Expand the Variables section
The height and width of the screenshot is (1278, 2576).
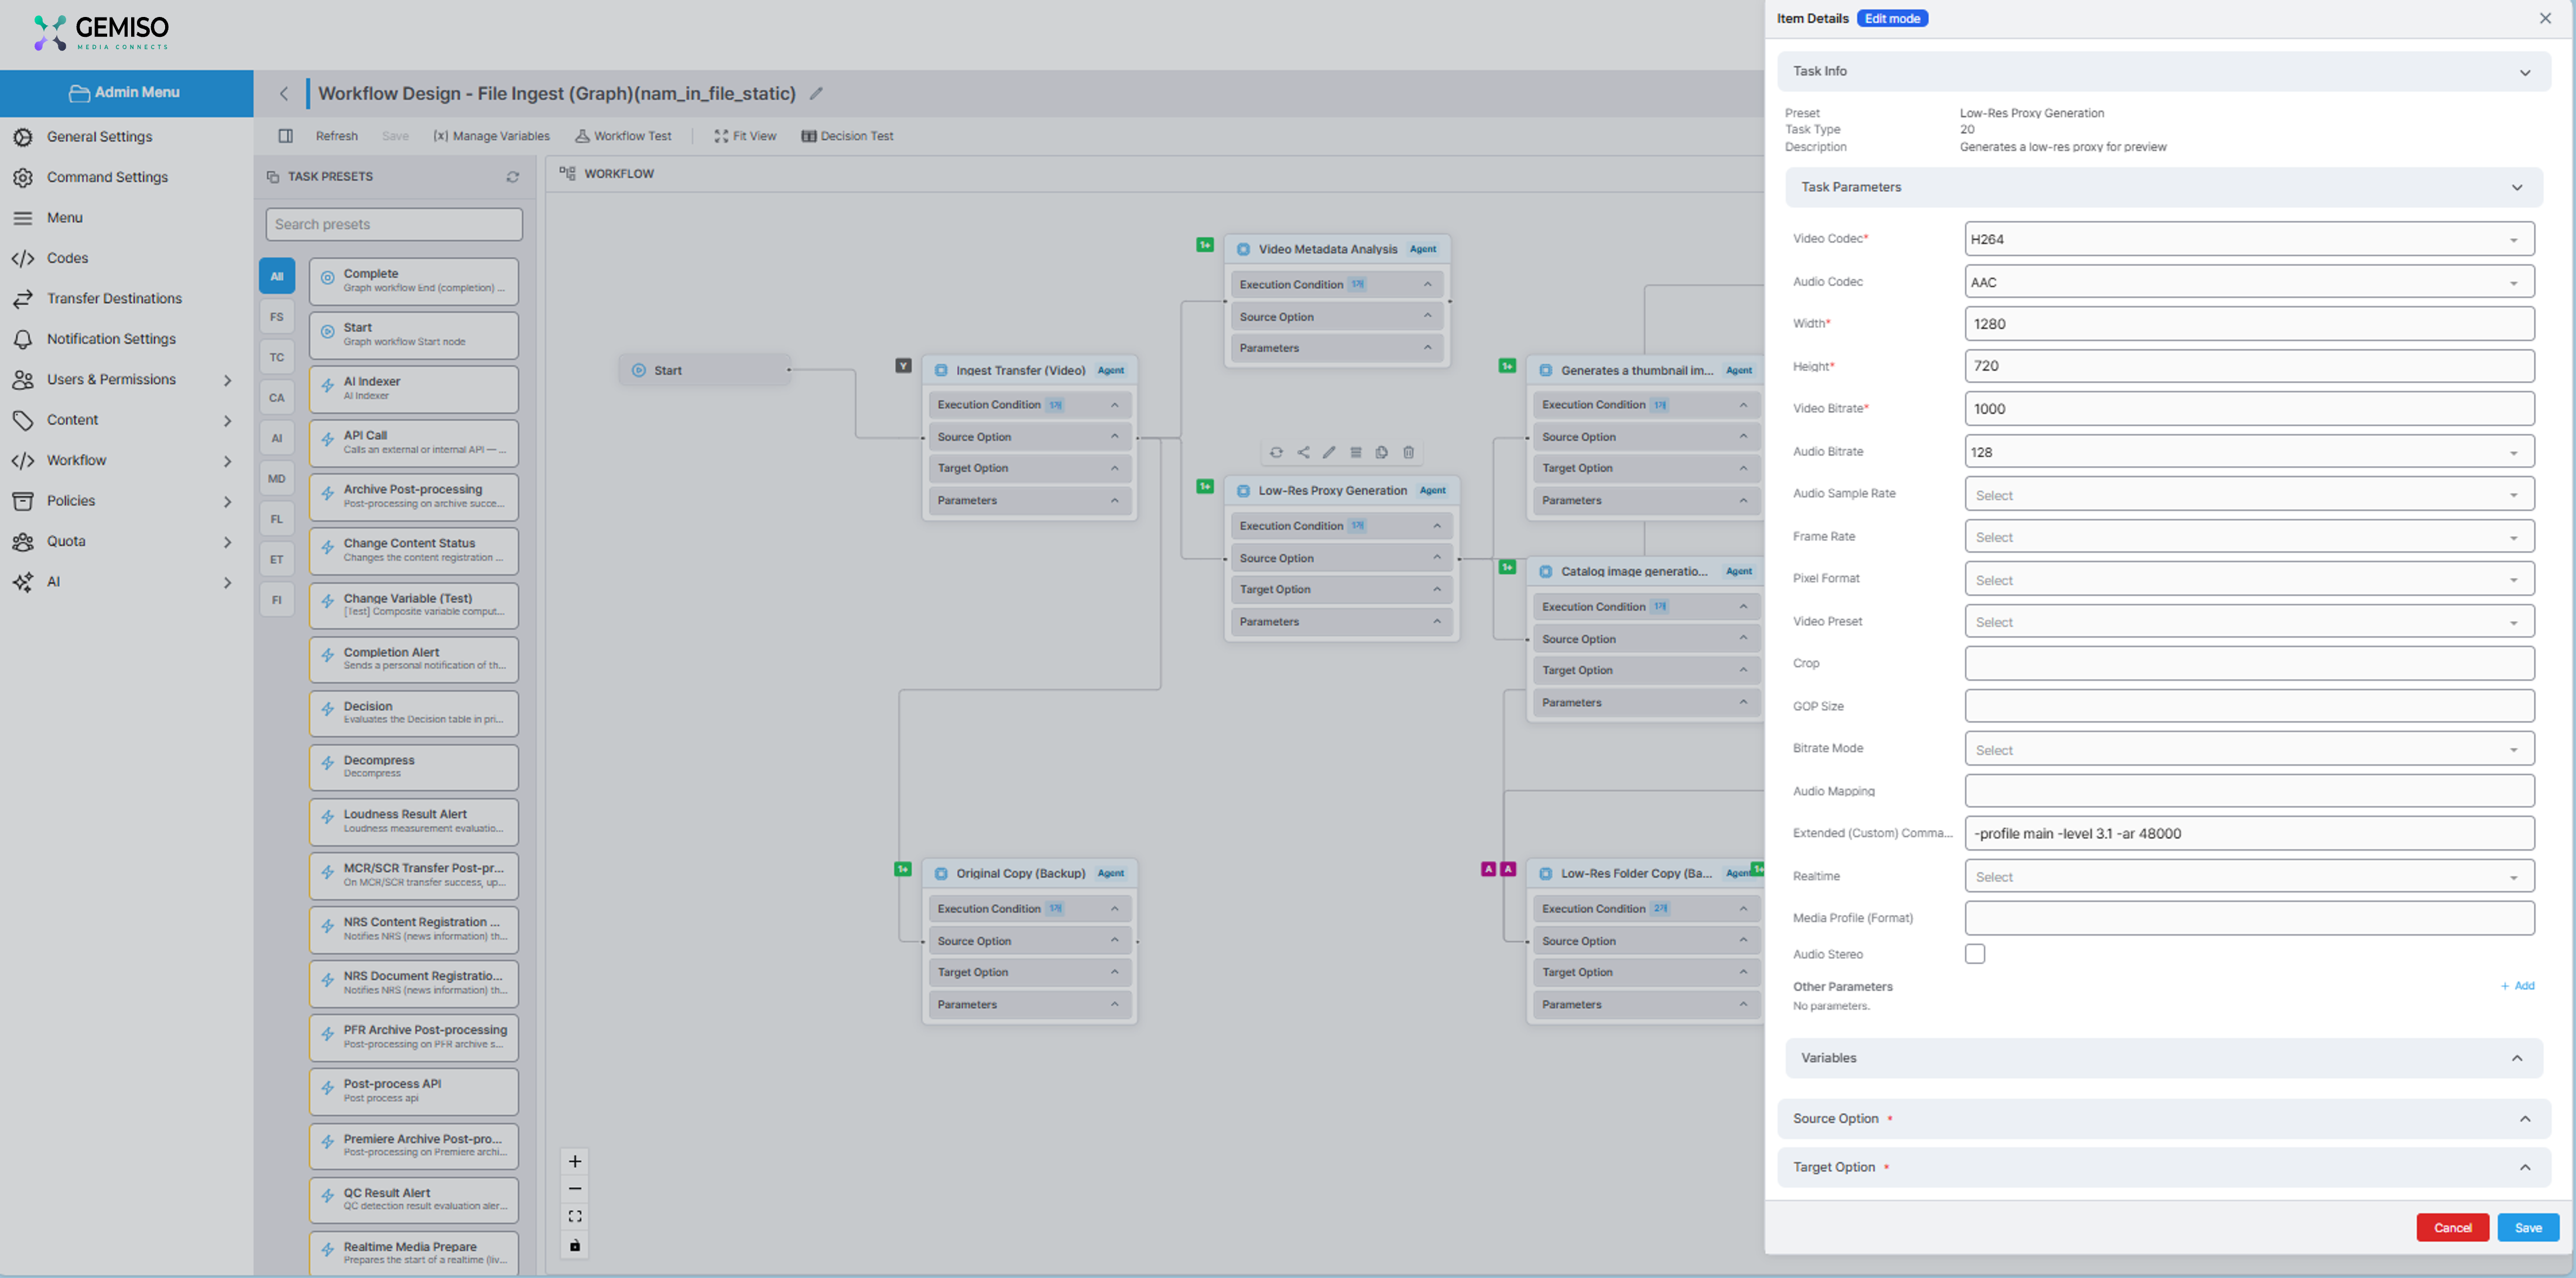(x=2163, y=1058)
